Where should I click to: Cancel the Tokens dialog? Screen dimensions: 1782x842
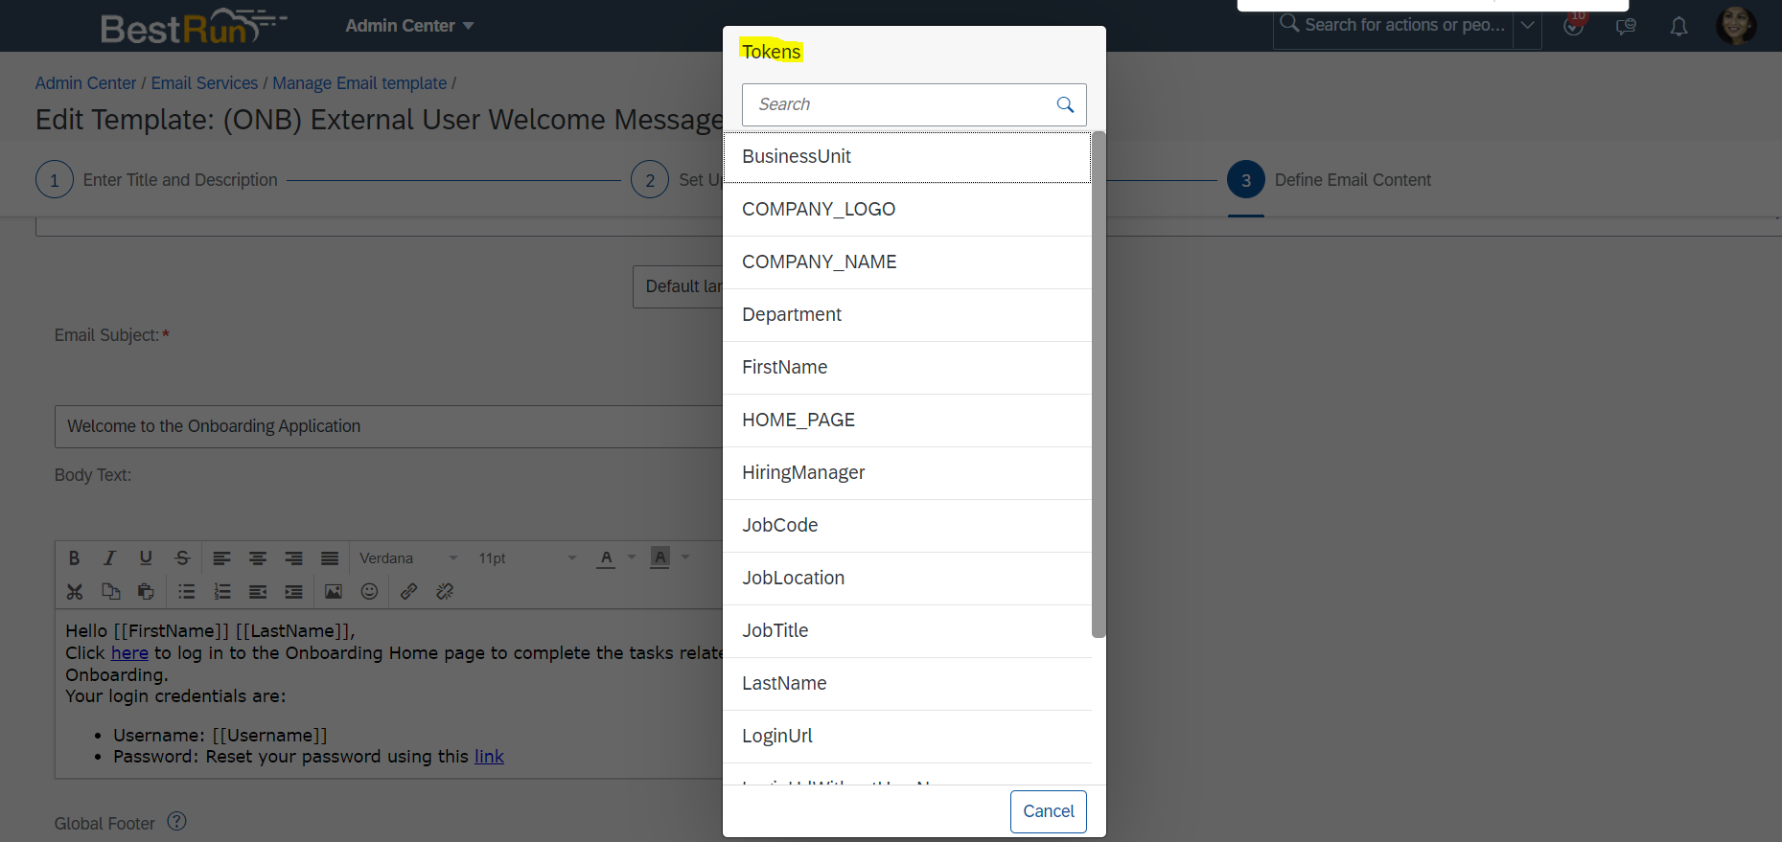1049,811
